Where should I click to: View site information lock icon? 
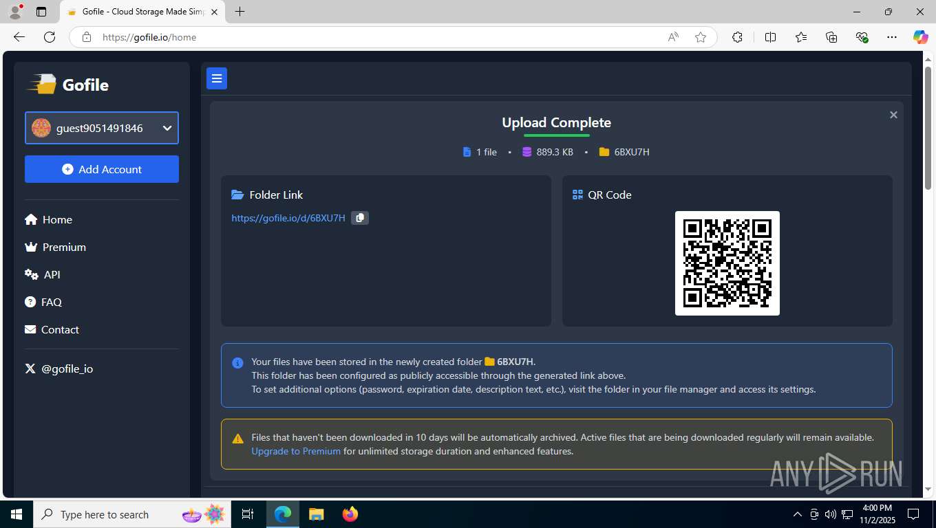[x=86, y=37]
